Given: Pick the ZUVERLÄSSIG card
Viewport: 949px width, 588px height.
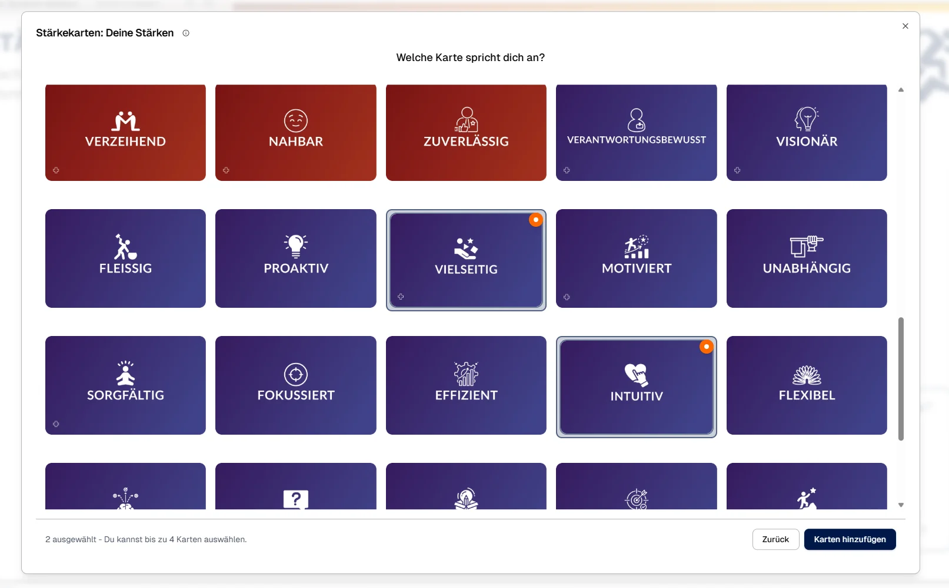Looking at the screenshot, I should click(x=466, y=133).
